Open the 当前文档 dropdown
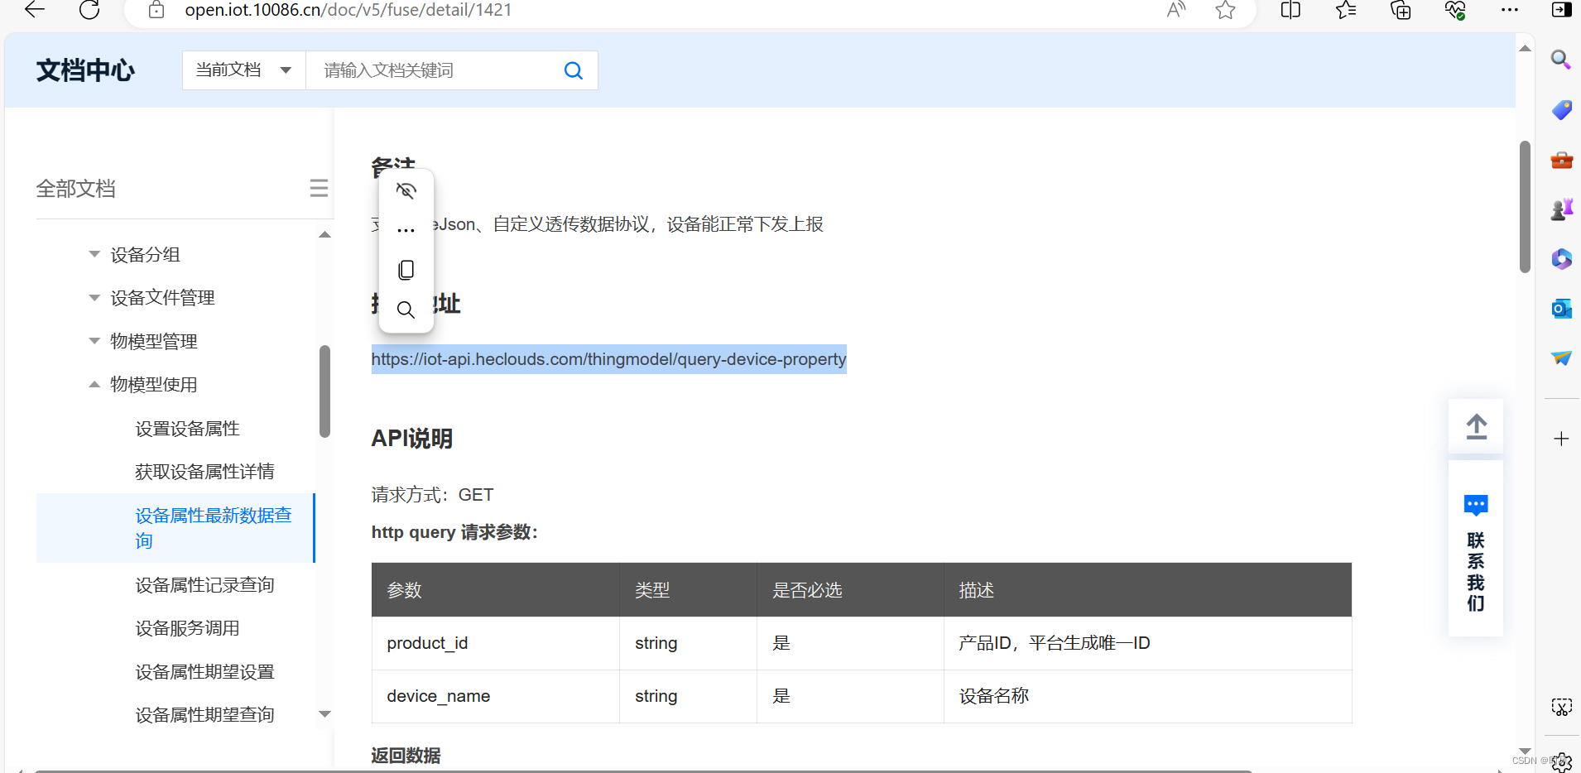The height and width of the screenshot is (773, 1581). [243, 70]
